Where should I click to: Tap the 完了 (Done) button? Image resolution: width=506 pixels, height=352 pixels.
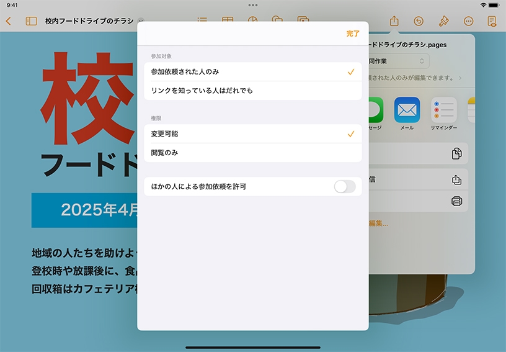(x=352, y=34)
